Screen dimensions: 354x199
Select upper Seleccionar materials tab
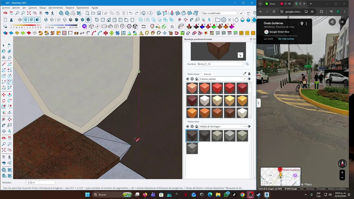click(193, 74)
